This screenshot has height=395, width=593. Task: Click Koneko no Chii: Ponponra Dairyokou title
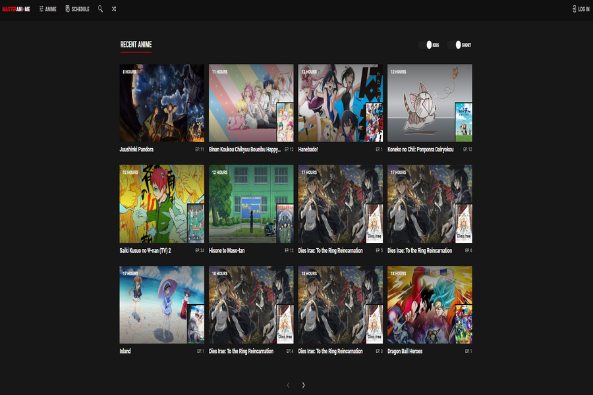[420, 149]
